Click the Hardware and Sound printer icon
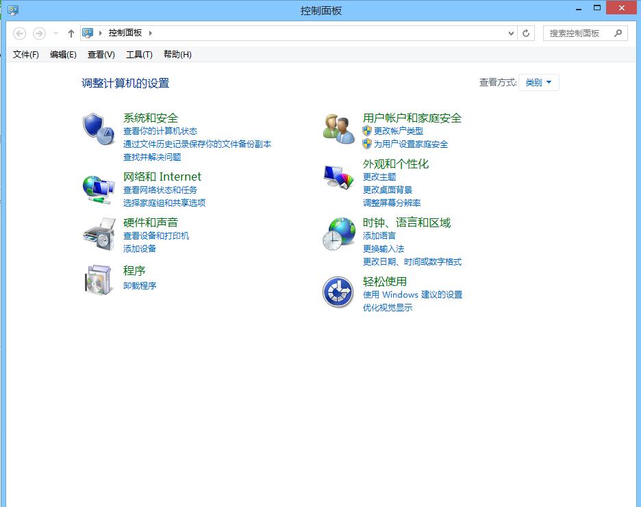 click(x=99, y=234)
